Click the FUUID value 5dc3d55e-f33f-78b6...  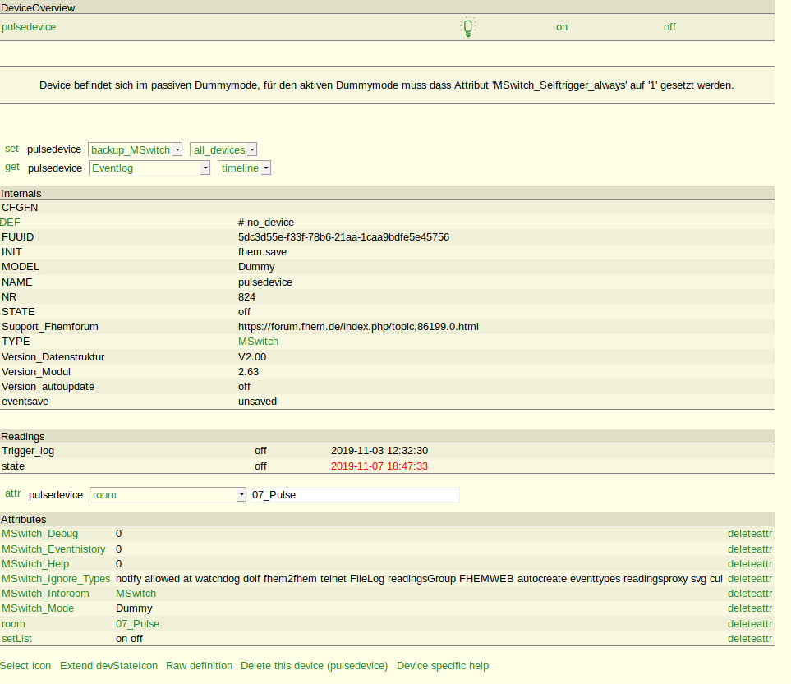(x=343, y=237)
